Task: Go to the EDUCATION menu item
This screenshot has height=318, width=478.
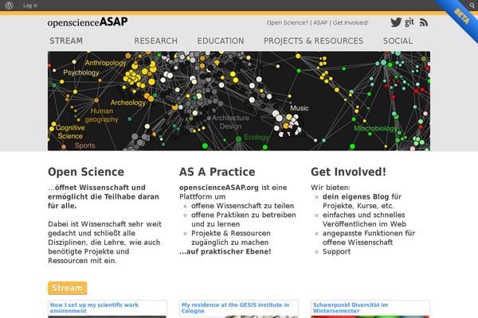Action: point(221,41)
